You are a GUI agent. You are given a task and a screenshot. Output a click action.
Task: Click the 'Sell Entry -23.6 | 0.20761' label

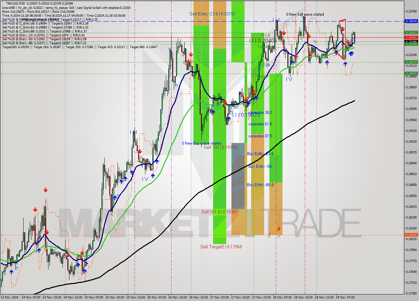212,14
